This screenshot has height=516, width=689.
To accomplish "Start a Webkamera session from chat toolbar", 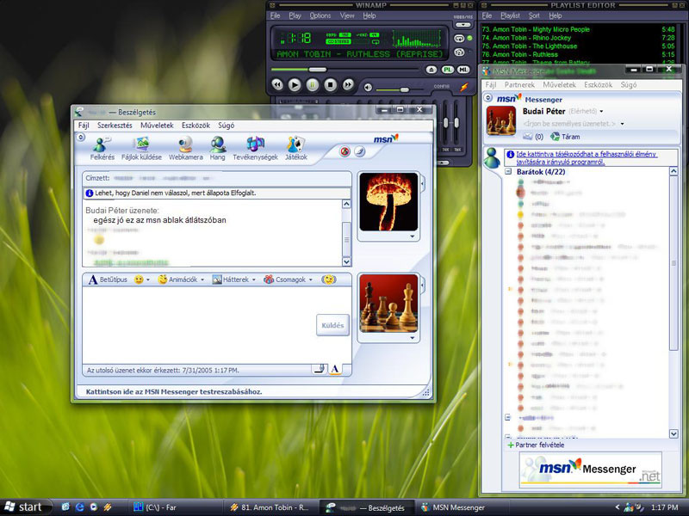I will (185, 148).
